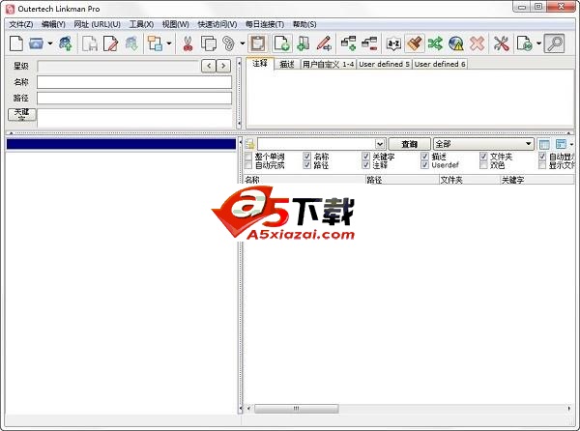
Task: Toggle the magnifier search icon
Action: coord(554,43)
